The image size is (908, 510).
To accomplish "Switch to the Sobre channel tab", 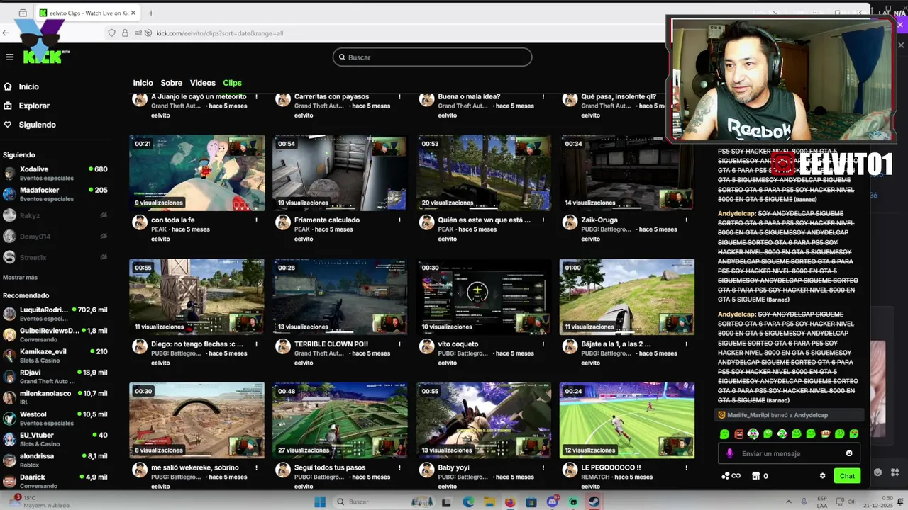I will pyautogui.click(x=171, y=83).
